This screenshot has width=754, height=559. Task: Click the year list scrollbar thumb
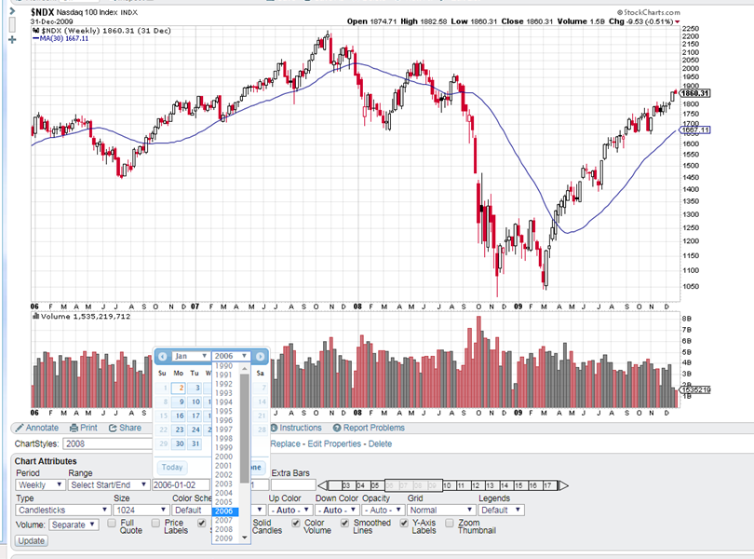[244, 429]
